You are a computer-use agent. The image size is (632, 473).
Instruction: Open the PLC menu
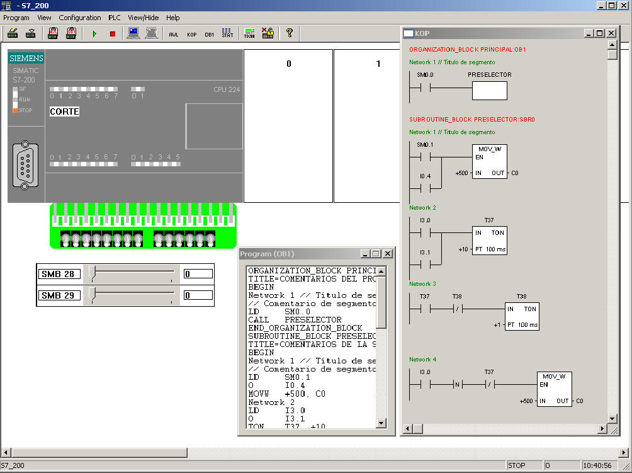(x=114, y=18)
